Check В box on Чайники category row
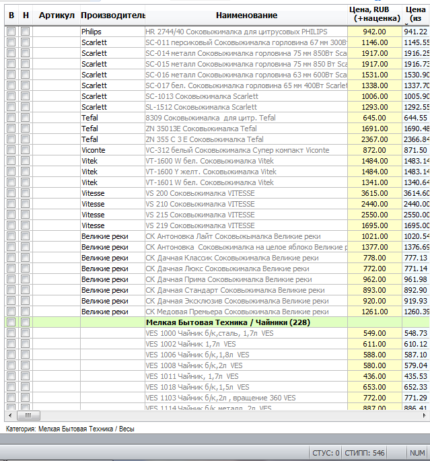The width and height of the screenshot is (430, 461). pos(11,322)
